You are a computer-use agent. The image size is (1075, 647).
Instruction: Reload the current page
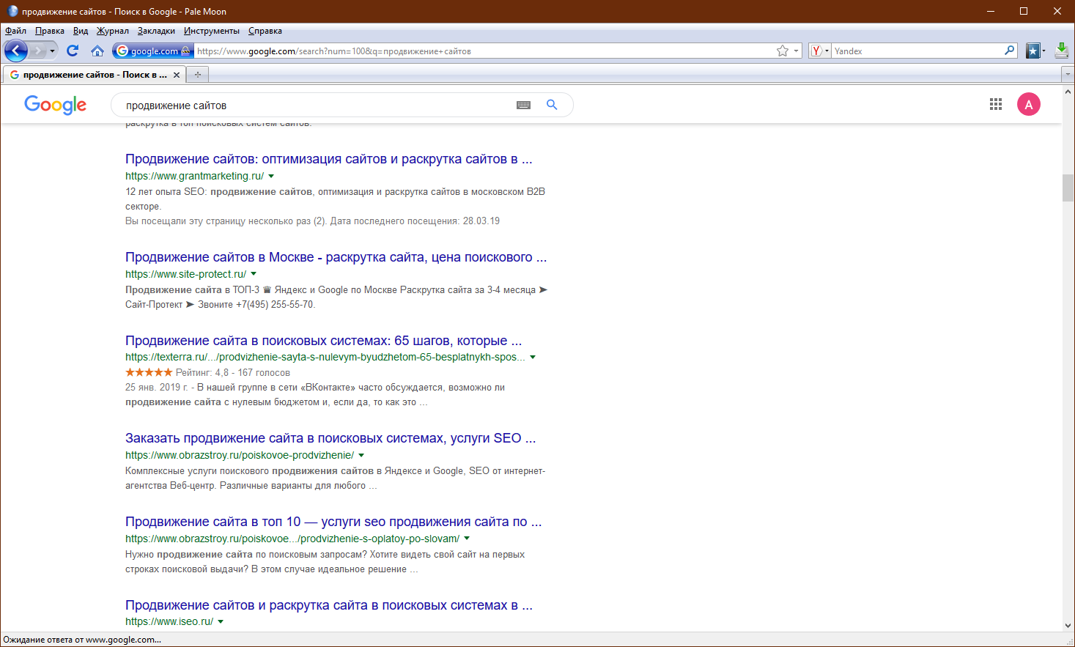(72, 51)
